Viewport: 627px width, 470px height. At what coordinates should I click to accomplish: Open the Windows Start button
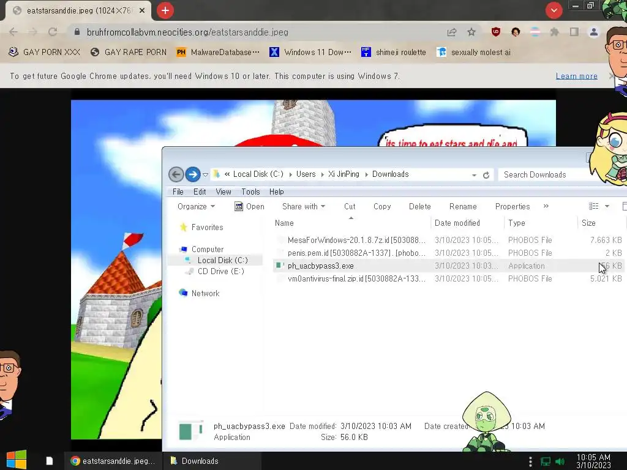point(17,460)
